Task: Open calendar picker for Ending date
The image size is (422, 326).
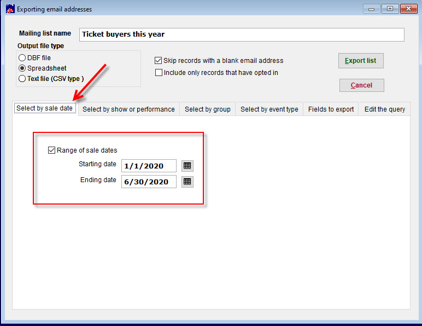Action: click(187, 182)
